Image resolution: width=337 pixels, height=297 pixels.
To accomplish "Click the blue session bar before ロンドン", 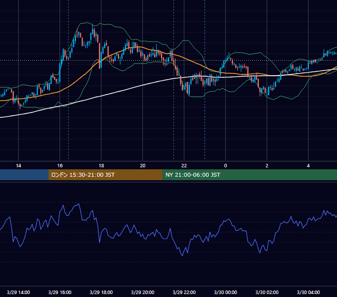I will click(24, 175).
